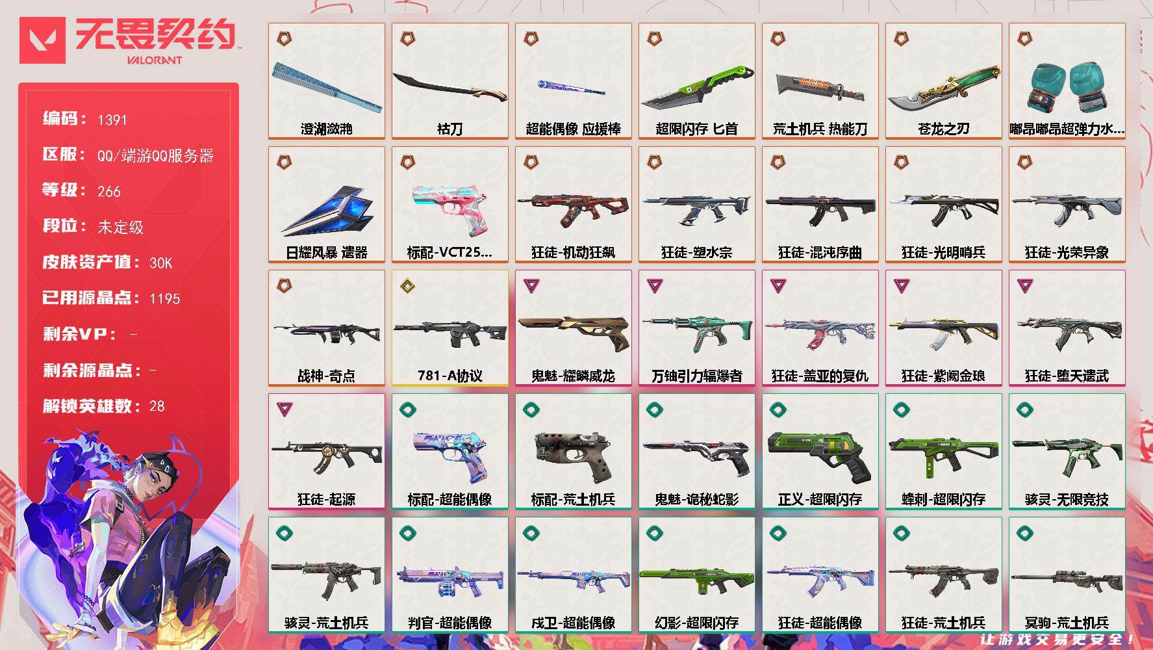1153x650 pixels.
Task: Select the 鬼魅-耀鳞威龙 skin card
Action: click(x=574, y=328)
